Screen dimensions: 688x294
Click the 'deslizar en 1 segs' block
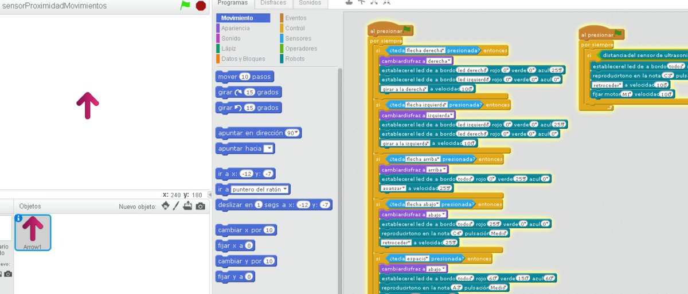(x=273, y=205)
